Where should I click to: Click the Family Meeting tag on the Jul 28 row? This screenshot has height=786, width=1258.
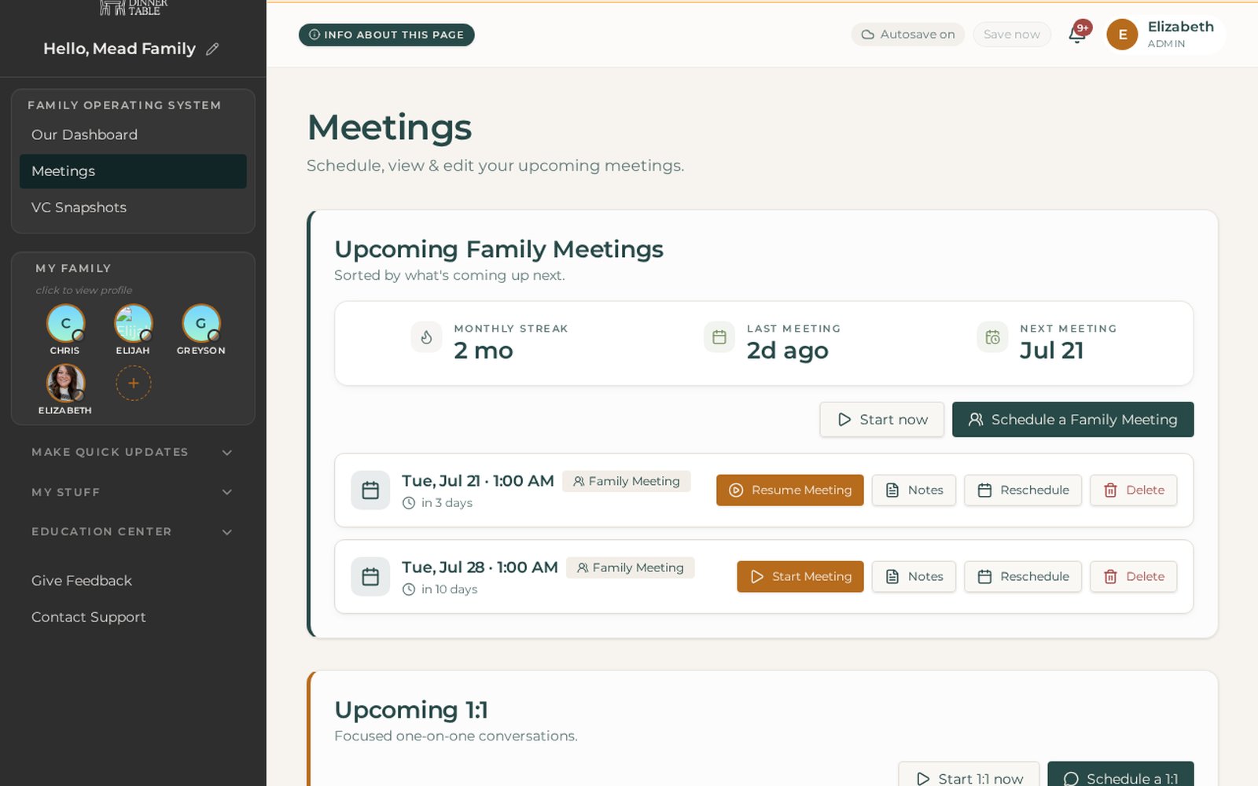631,567
